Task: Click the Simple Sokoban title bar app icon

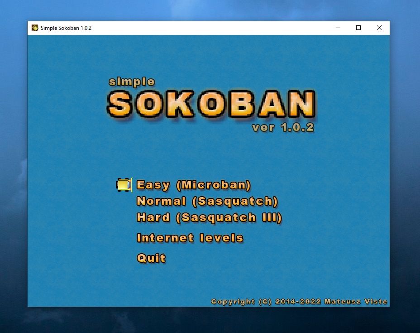Action: [x=35, y=28]
